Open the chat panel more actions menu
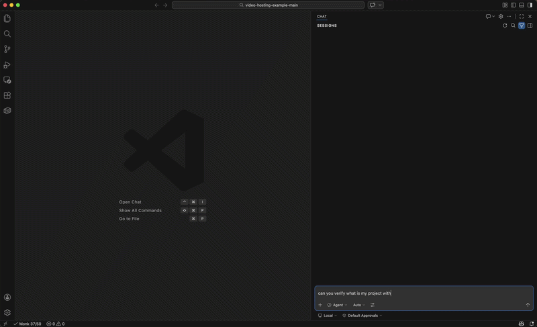The width and height of the screenshot is (537, 327). (x=509, y=16)
